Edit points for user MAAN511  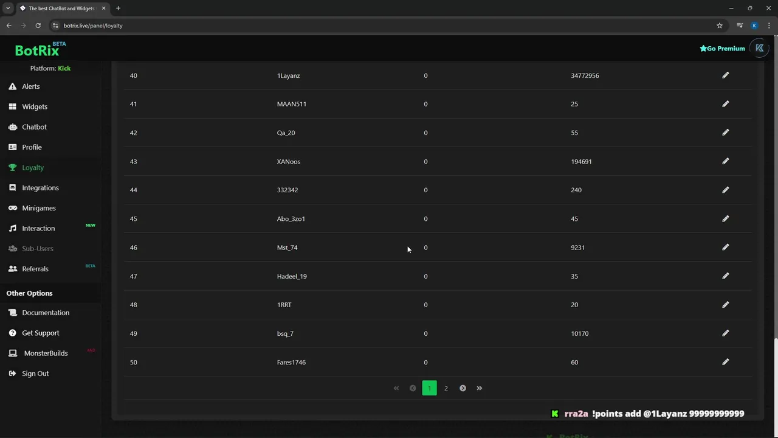click(x=725, y=104)
